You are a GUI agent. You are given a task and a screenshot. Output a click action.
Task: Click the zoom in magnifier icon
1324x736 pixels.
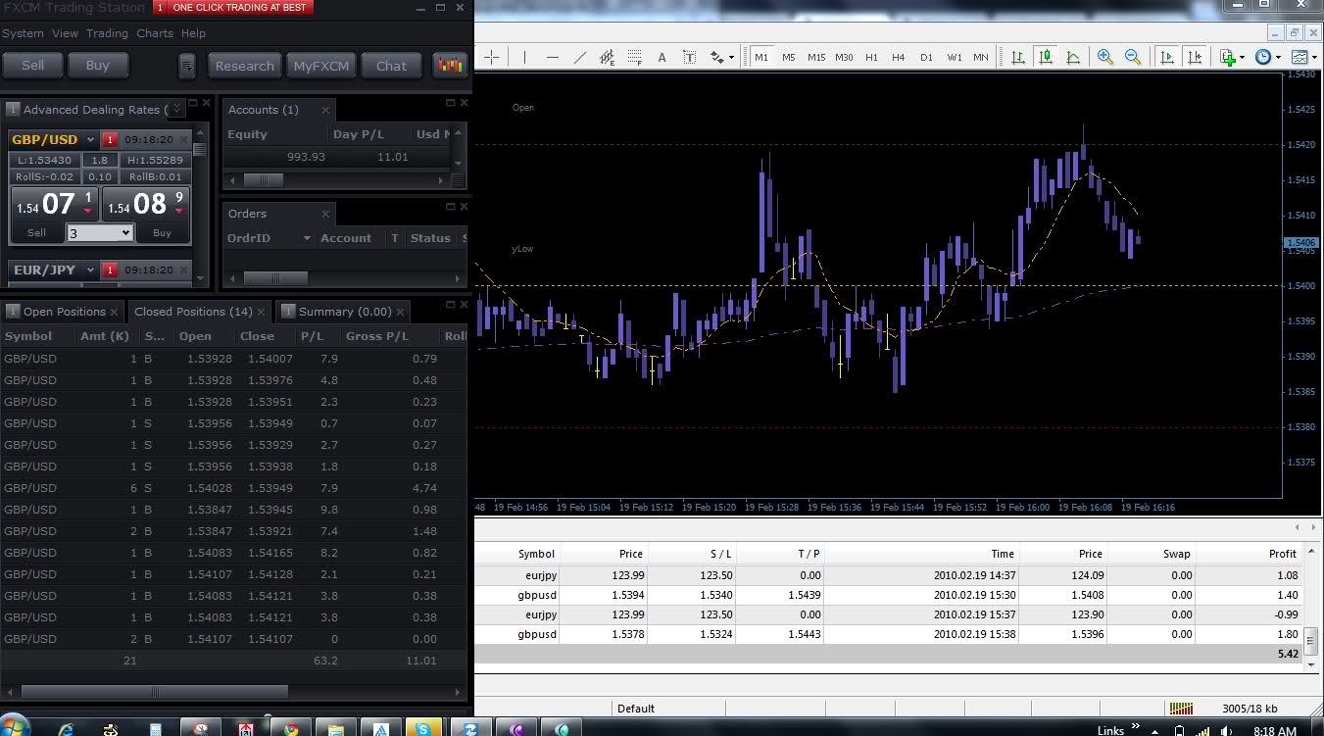(x=1105, y=58)
